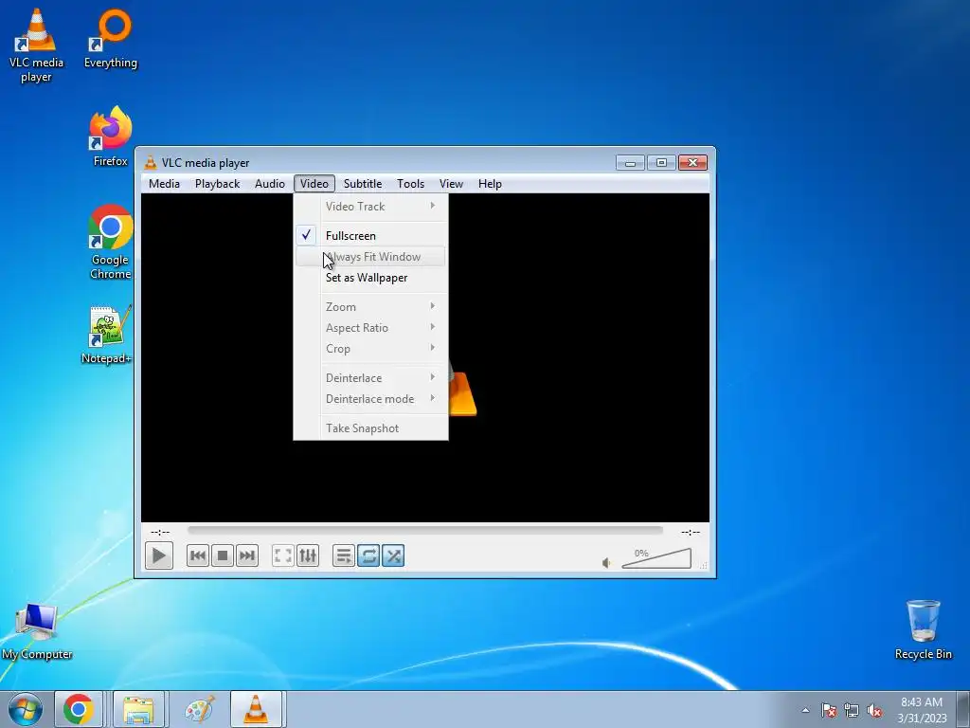The image size is (970, 728).
Task: Select the My Computer desktop icon
Action: tap(37, 630)
